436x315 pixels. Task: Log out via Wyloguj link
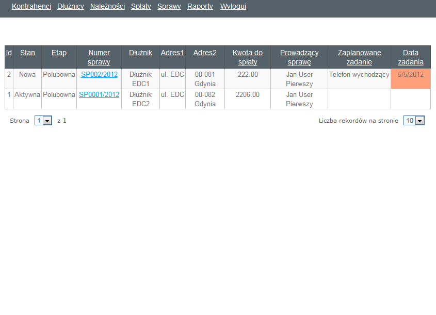pyautogui.click(x=233, y=6)
